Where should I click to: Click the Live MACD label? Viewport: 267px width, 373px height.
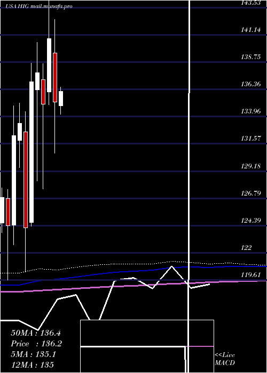pos(225,359)
